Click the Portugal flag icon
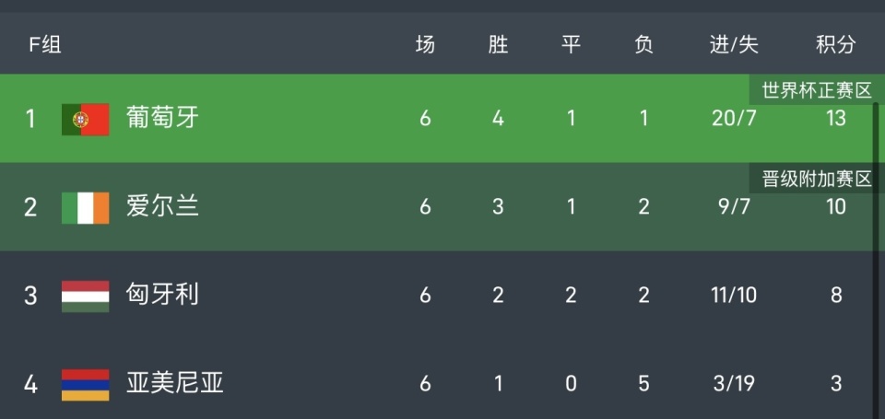The height and width of the screenshot is (419, 885). [x=86, y=120]
